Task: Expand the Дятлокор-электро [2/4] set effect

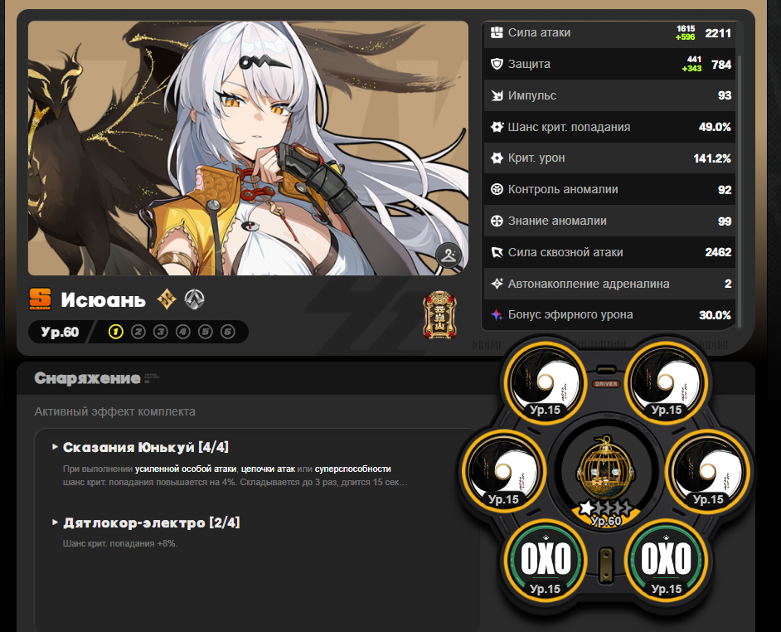Action: click(x=147, y=523)
